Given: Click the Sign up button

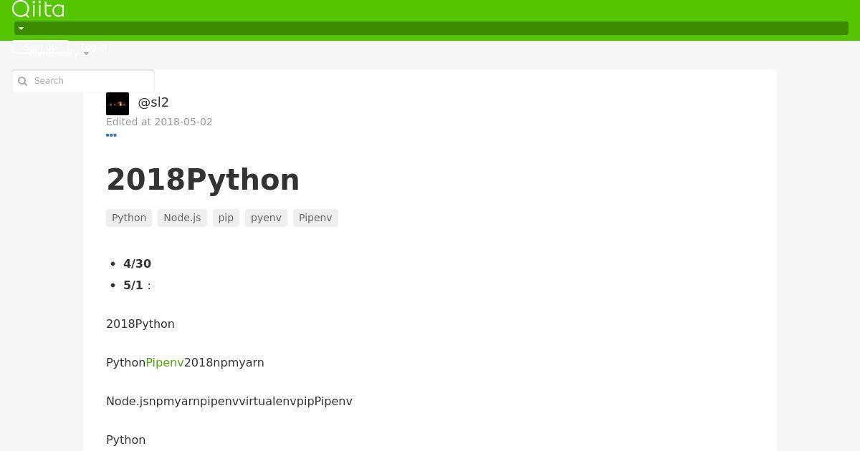Looking at the screenshot, I should (40, 47).
